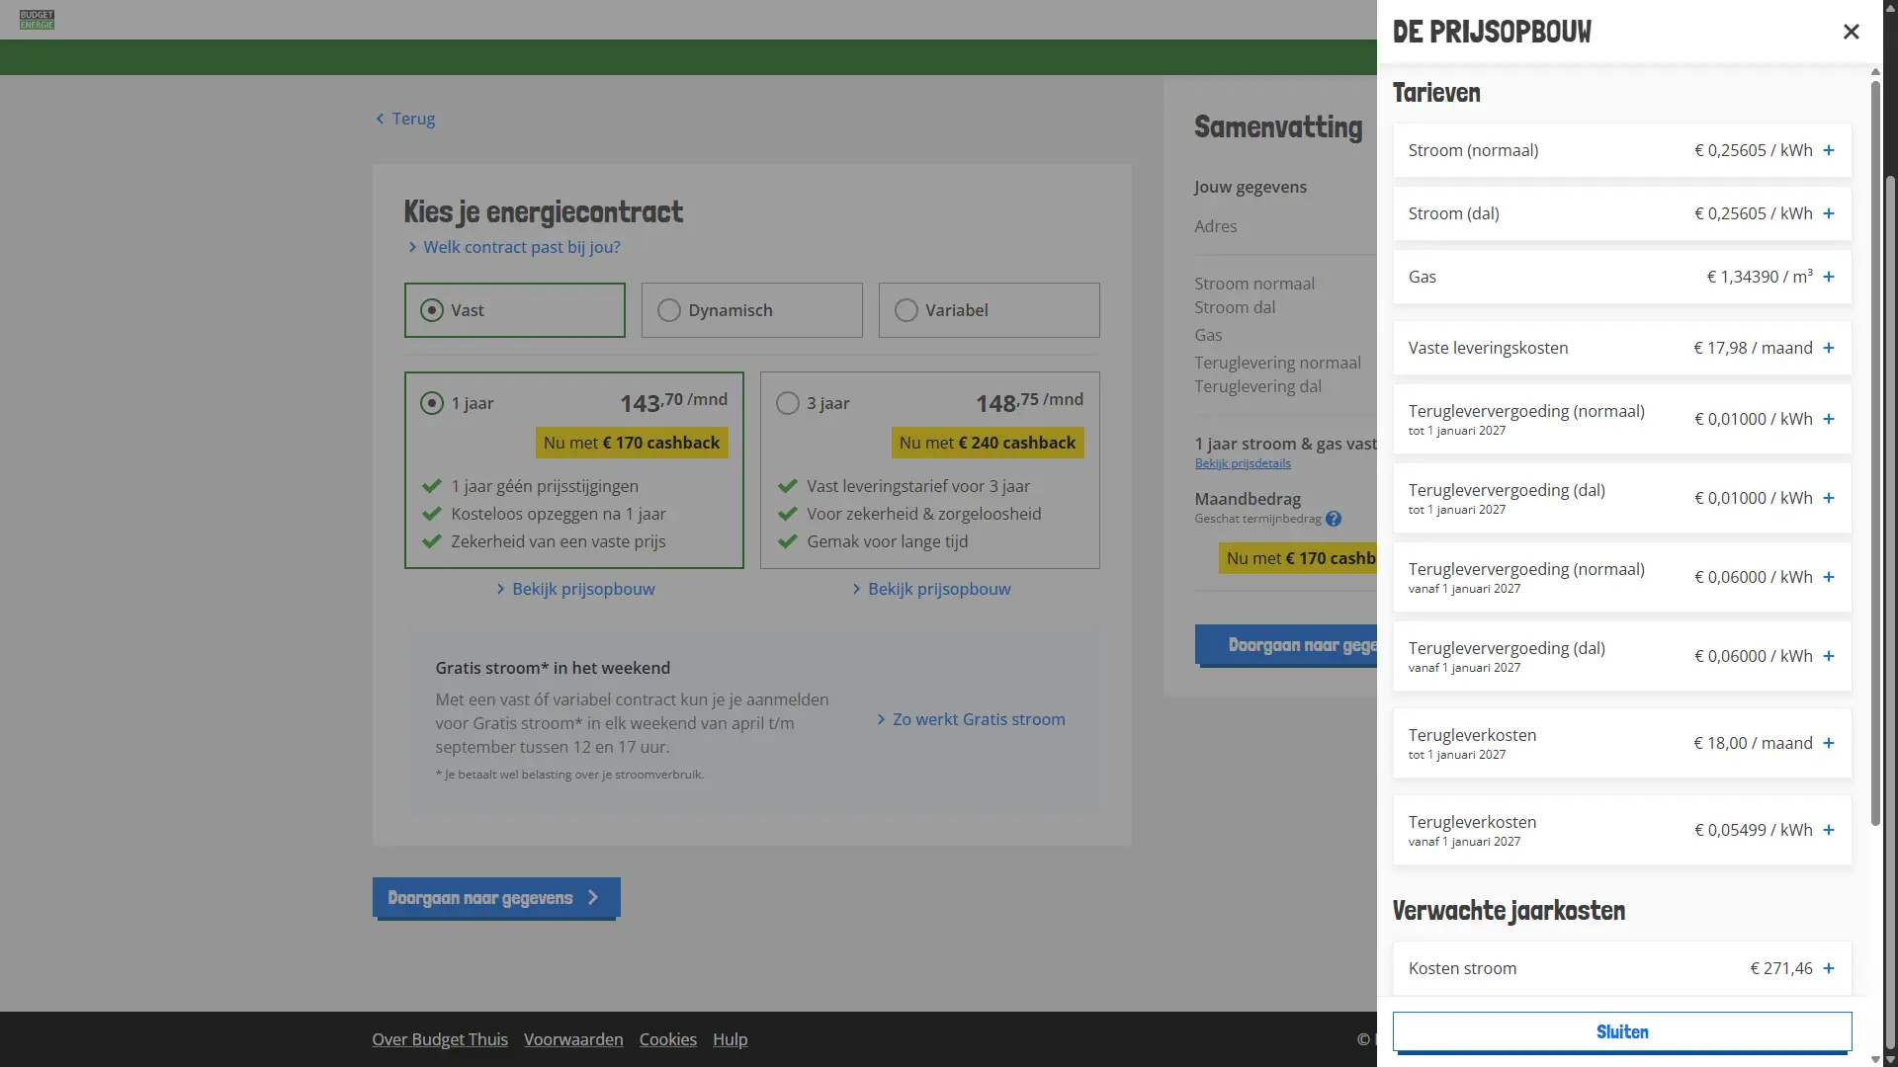1898x1067 pixels.
Task: Choose the 1 jaar contract radio button
Action: point(432,403)
